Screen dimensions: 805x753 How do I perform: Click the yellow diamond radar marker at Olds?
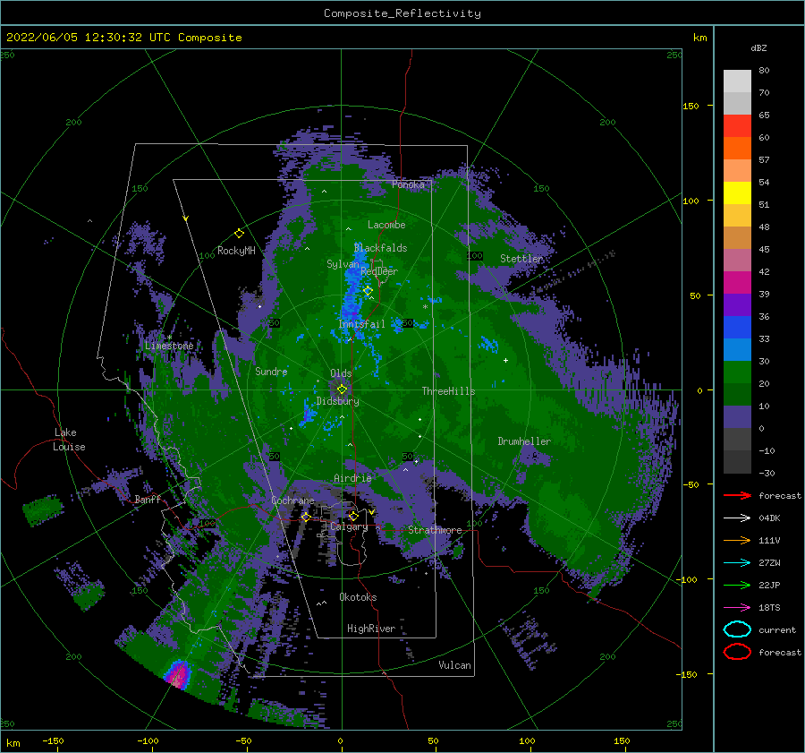tap(342, 389)
